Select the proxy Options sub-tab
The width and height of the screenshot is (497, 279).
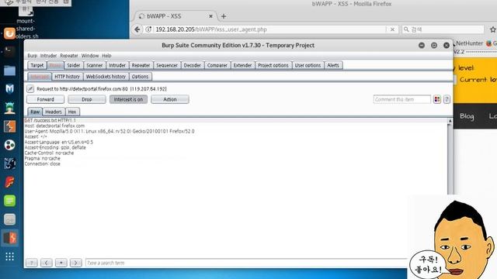tap(140, 77)
